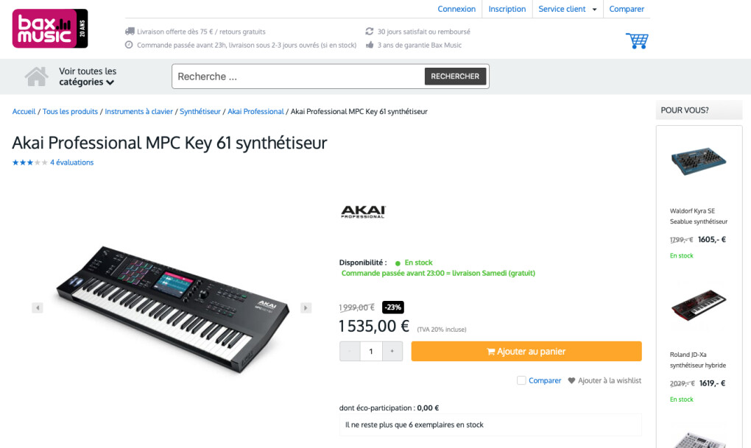The width and height of the screenshot is (751, 448).
Task: Click the heart wishlist icon
Action: 571,381
